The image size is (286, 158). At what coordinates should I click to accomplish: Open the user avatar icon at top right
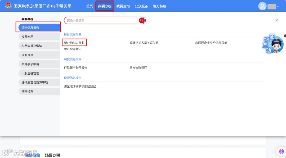262,6
